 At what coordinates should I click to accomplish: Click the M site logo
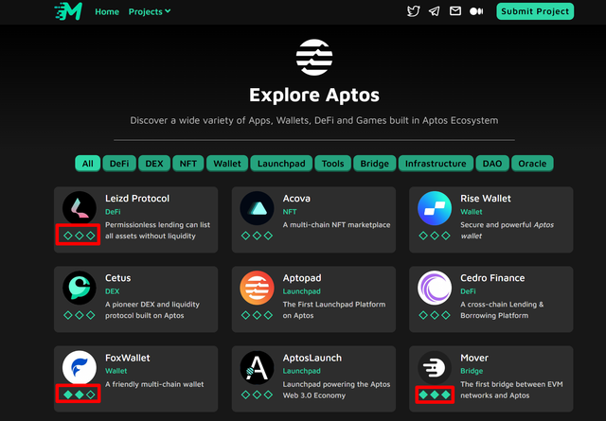pyautogui.click(x=68, y=11)
